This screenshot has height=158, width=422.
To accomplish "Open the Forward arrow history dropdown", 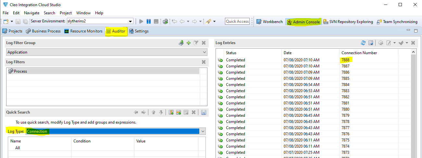I will [x=201, y=21].
